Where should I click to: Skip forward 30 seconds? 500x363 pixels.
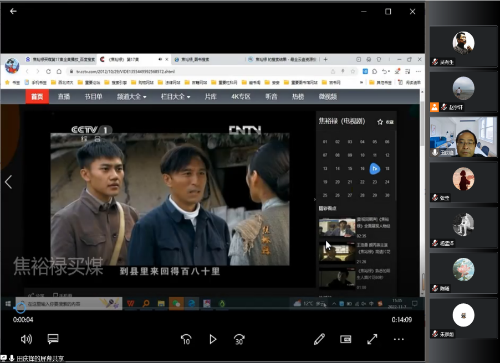(x=239, y=339)
